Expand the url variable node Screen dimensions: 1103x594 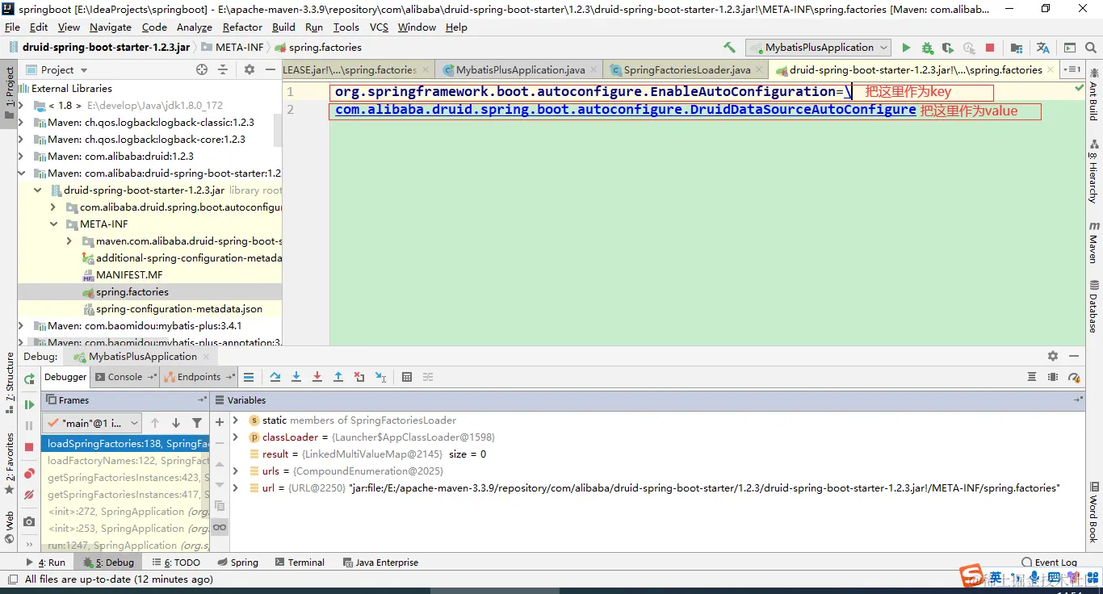click(x=236, y=488)
